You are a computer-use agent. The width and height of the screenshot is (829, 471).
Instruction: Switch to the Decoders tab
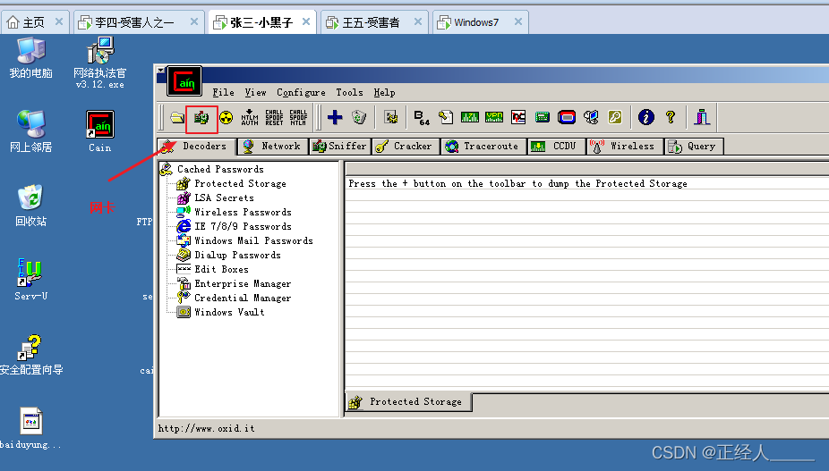[x=197, y=147]
